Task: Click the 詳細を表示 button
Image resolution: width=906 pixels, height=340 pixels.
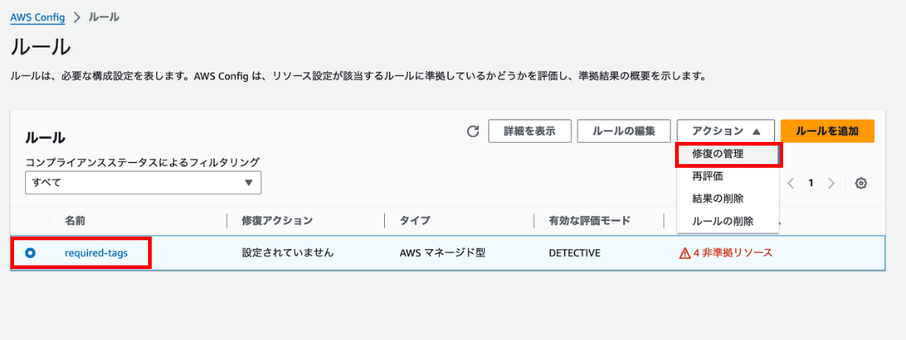Action: click(529, 131)
